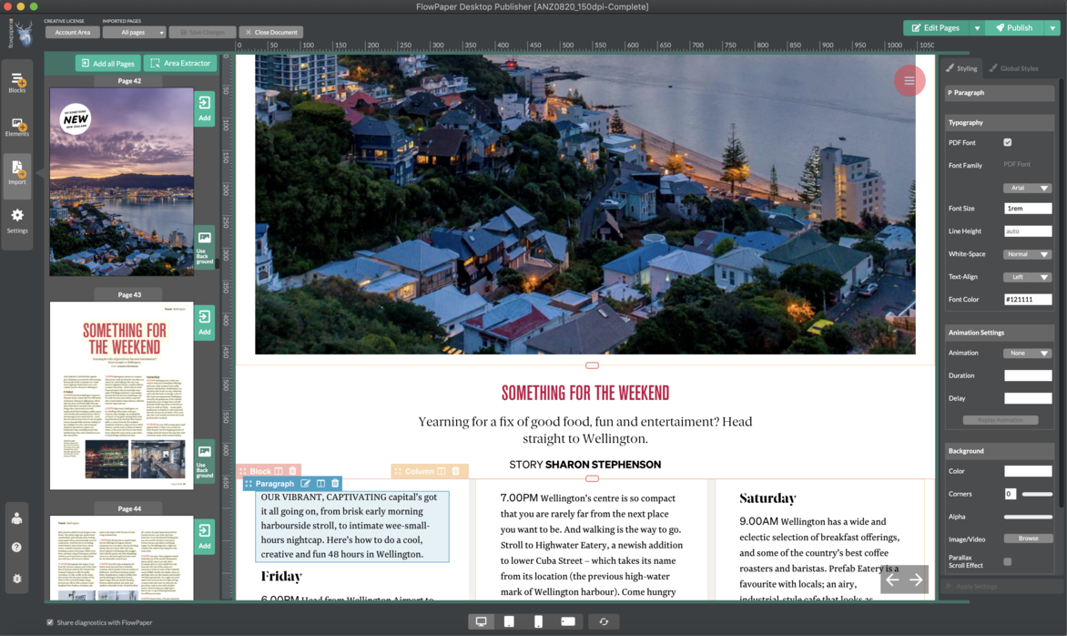The width and height of the screenshot is (1067, 636).
Task: Select the Import sidebar icon
Action: click(17, 172)
